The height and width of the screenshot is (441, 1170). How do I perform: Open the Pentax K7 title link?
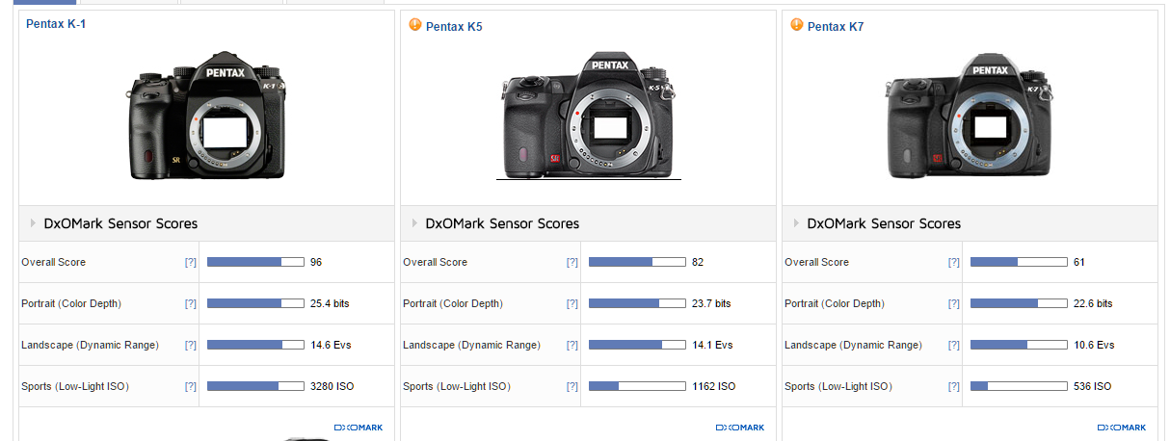pos(836,27)
